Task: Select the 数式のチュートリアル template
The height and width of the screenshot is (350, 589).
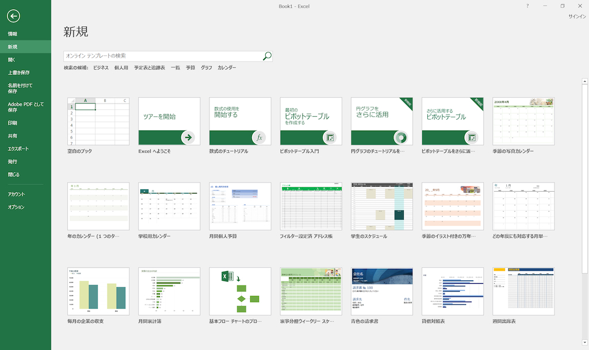Action: tap(240, 125)
